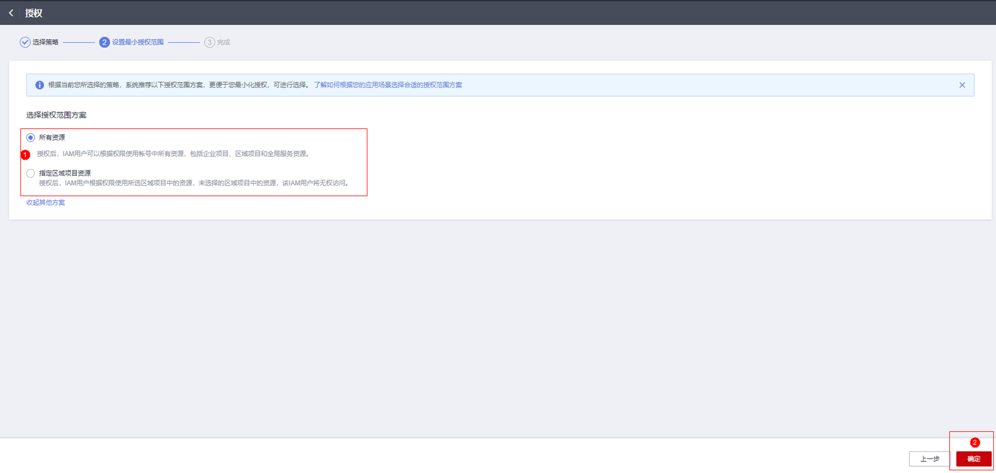996x473 pixels.
Task: Click the 授权 page title
Action: (33, 13)
